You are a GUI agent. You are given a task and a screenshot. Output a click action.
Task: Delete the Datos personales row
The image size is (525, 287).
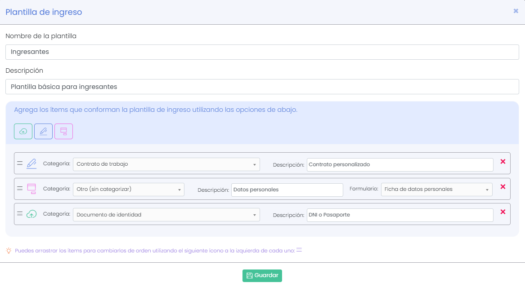(x=503, y=186)
